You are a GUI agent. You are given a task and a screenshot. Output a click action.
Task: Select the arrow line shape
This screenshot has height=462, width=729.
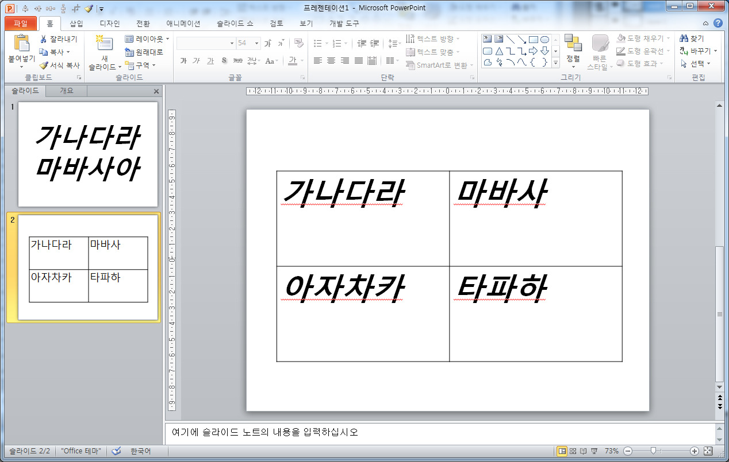[x=521, y=40]
